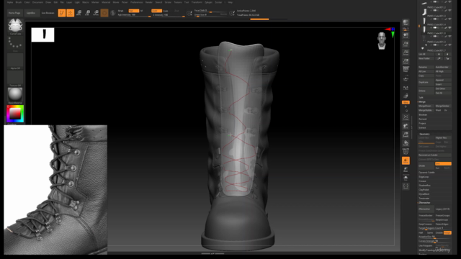Expand the Dynamic Subdiv section

tap(426, 173)
